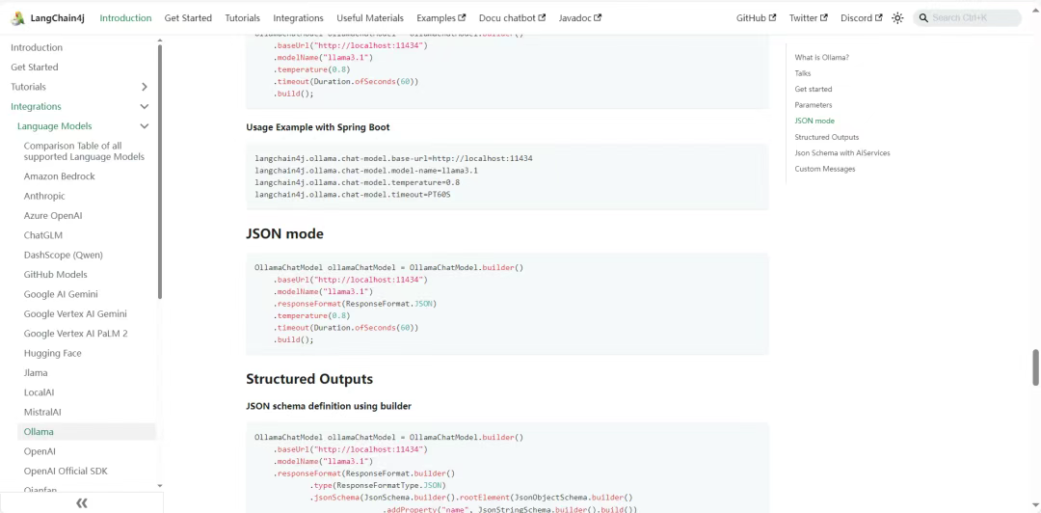The width and height of the screenshot is (1041, 513).
Task: Focus the Search Ctrl+K field
Action: [x=968, y=18]
